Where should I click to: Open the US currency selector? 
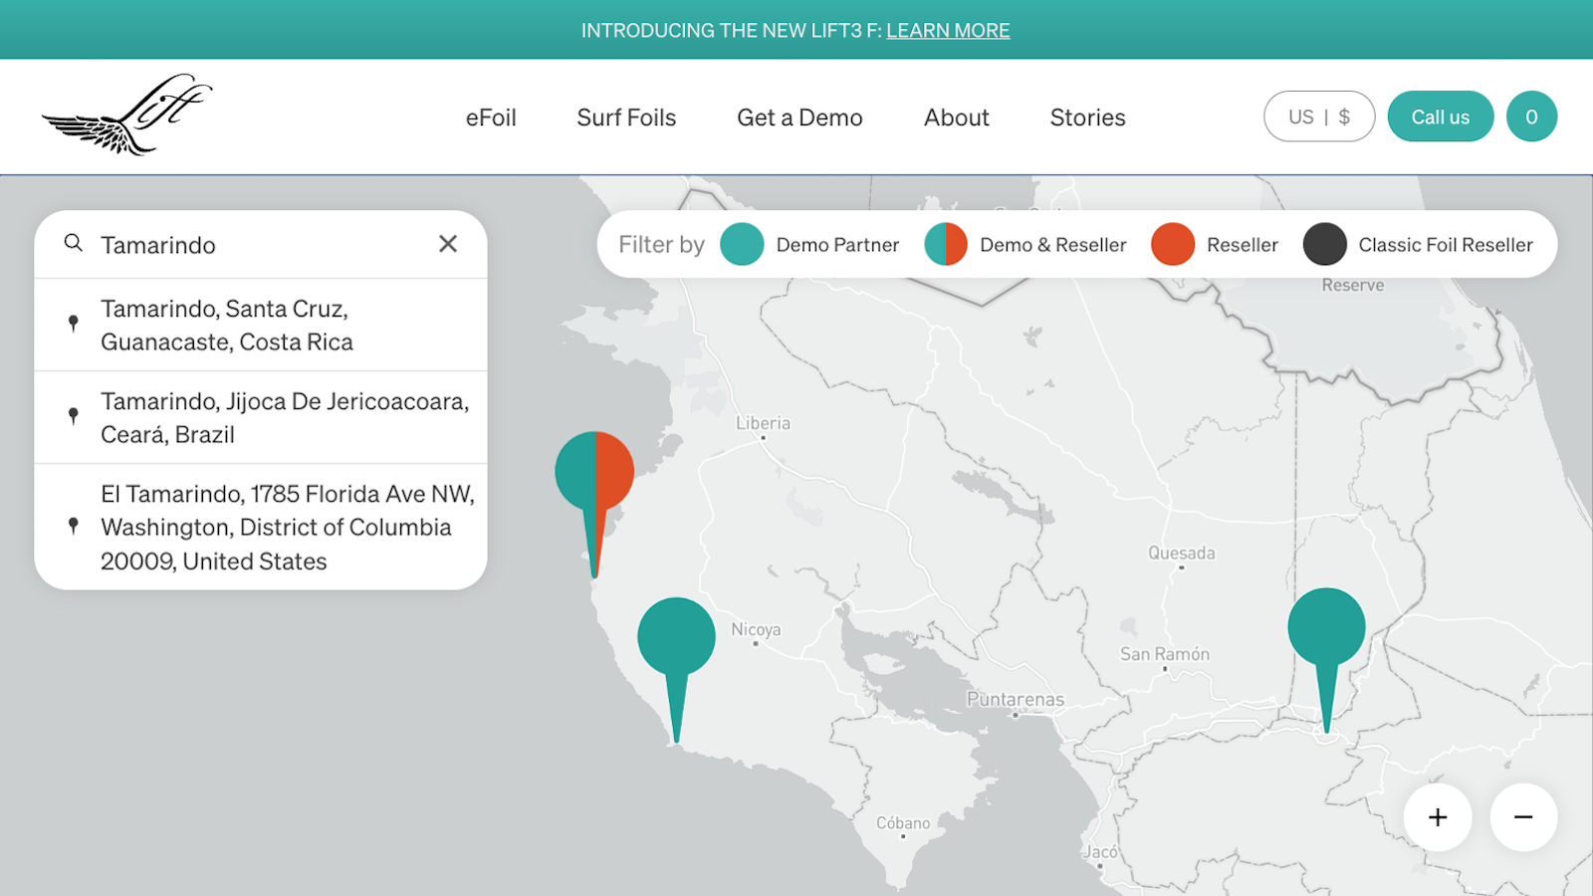(x=1319, y=116)
